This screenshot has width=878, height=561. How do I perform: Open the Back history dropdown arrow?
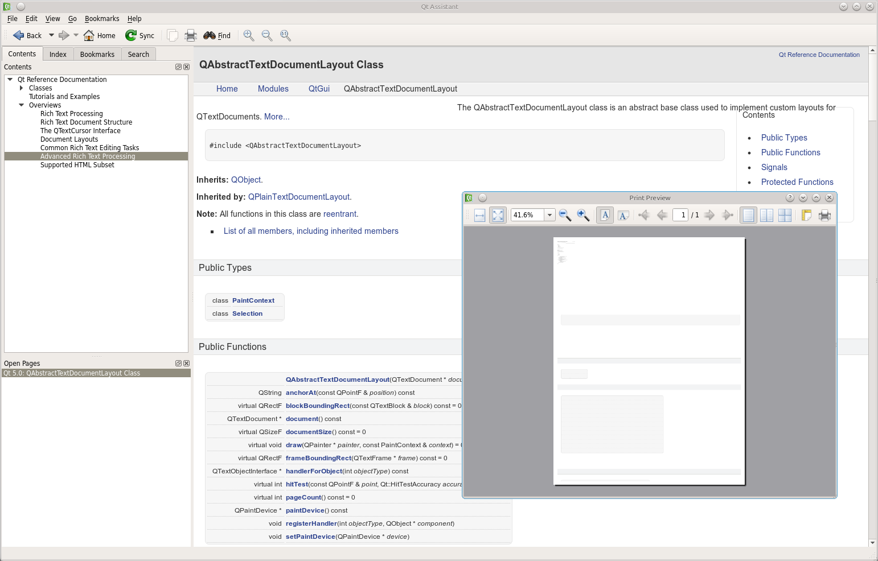coord(51,35)
